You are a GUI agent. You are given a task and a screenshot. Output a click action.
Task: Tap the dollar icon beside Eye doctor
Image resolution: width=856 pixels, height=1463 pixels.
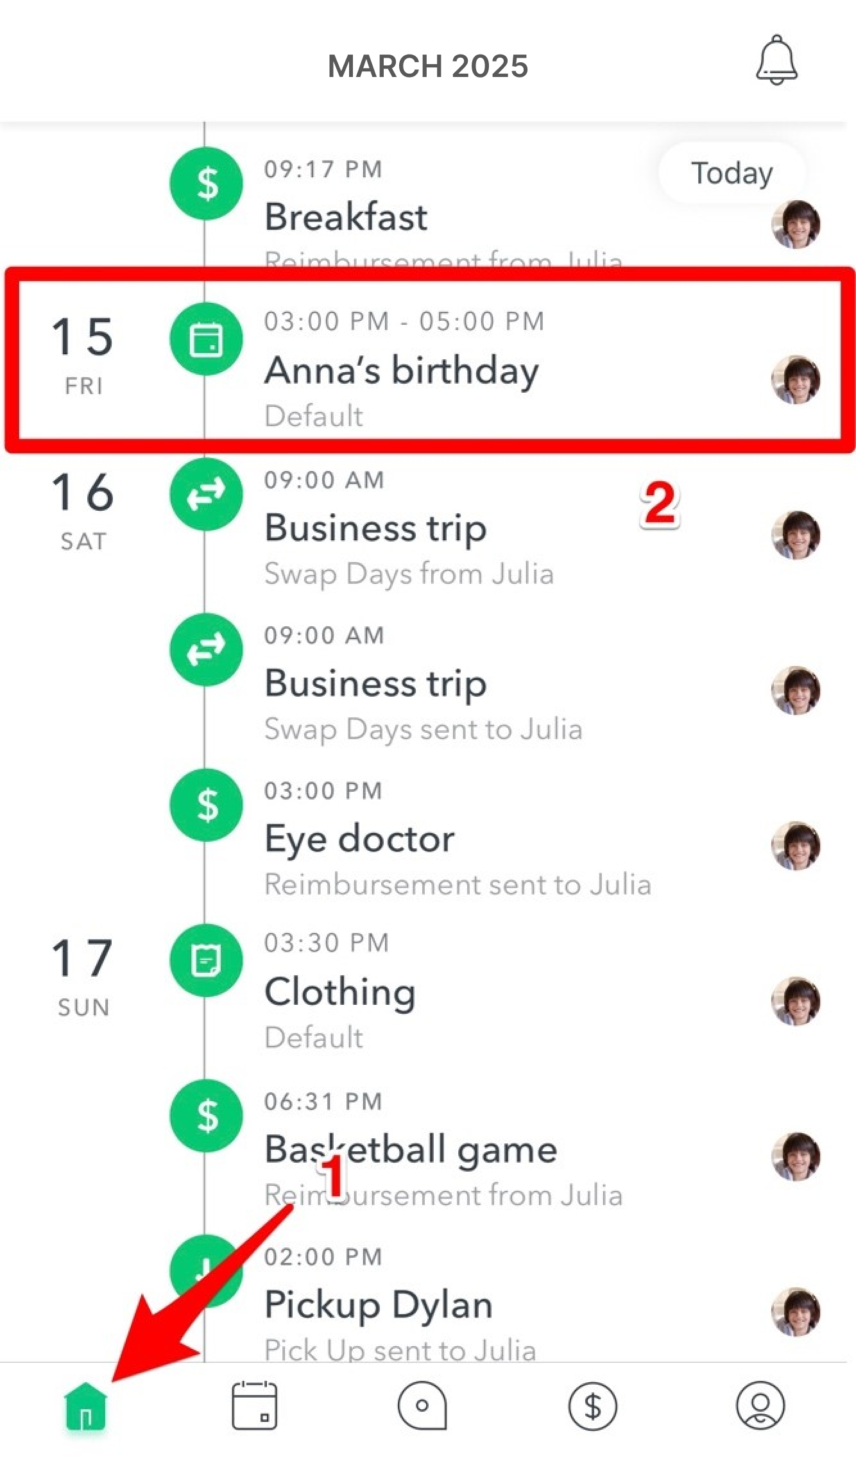pos(206,805)
